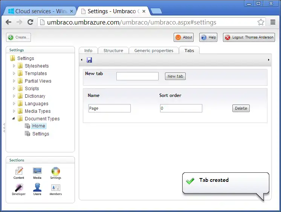Dismiss the Tab created notification
Screen dimensions: 281x212
click(226, 183)
